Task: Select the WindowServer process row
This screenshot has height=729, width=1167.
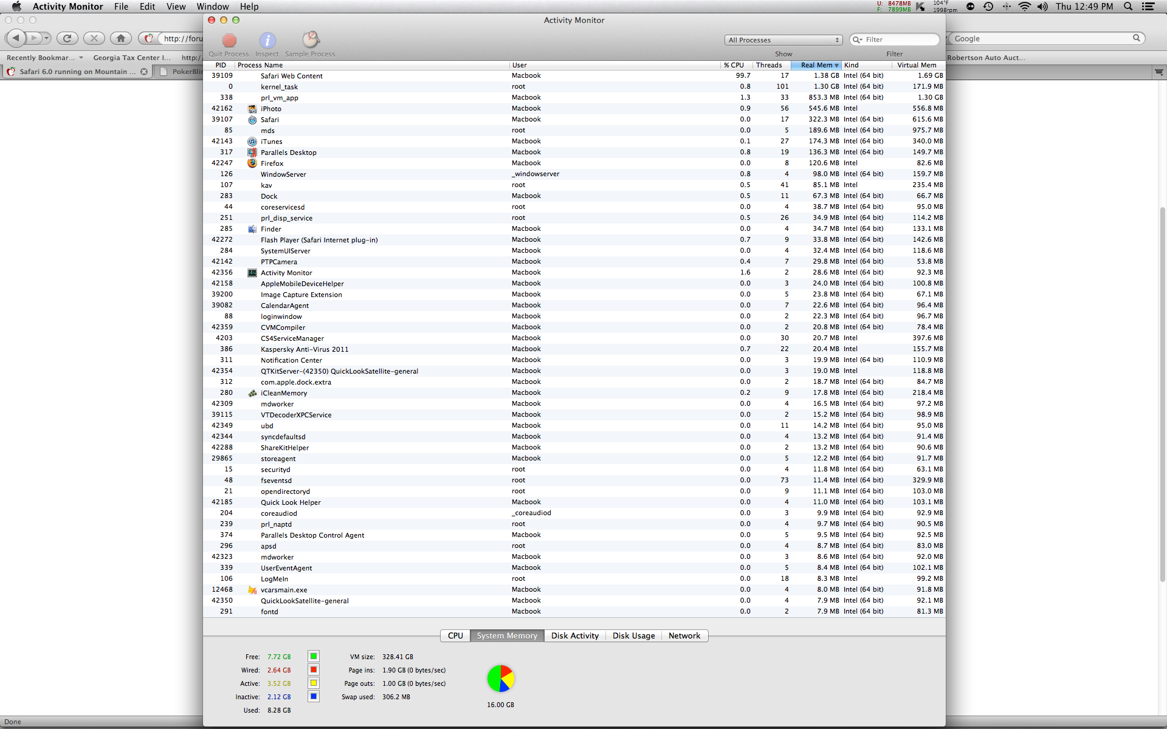Action: click(574, 174)
